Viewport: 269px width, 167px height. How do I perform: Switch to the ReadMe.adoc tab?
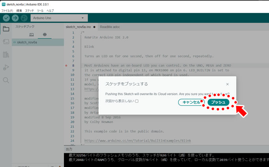[110, 27]
